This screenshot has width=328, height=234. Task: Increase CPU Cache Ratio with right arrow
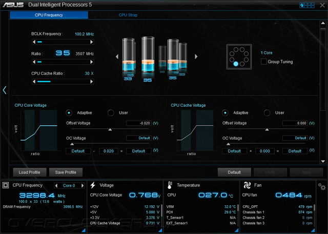point(91,82)
